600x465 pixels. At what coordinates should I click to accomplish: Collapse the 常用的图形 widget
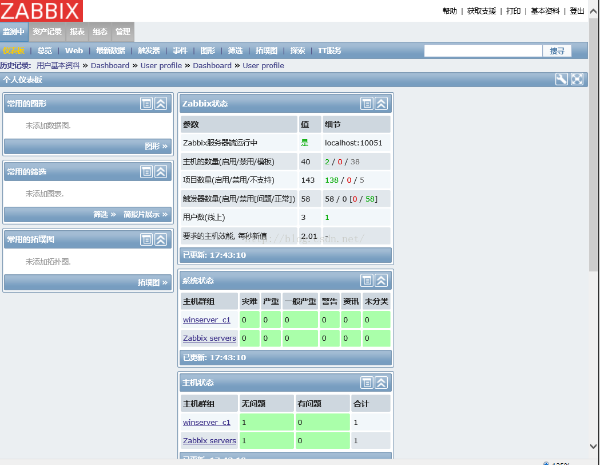[161, 104]
